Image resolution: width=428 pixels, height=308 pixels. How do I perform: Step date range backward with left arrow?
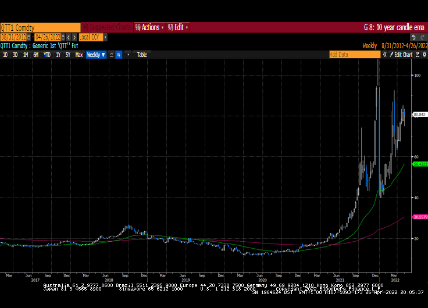click(x=69, y=37)
